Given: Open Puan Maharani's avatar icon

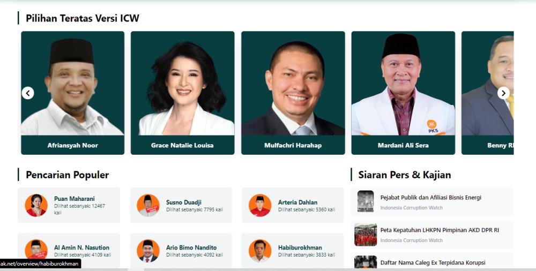Looking at the screenshot, I should (x=36, y=205).
